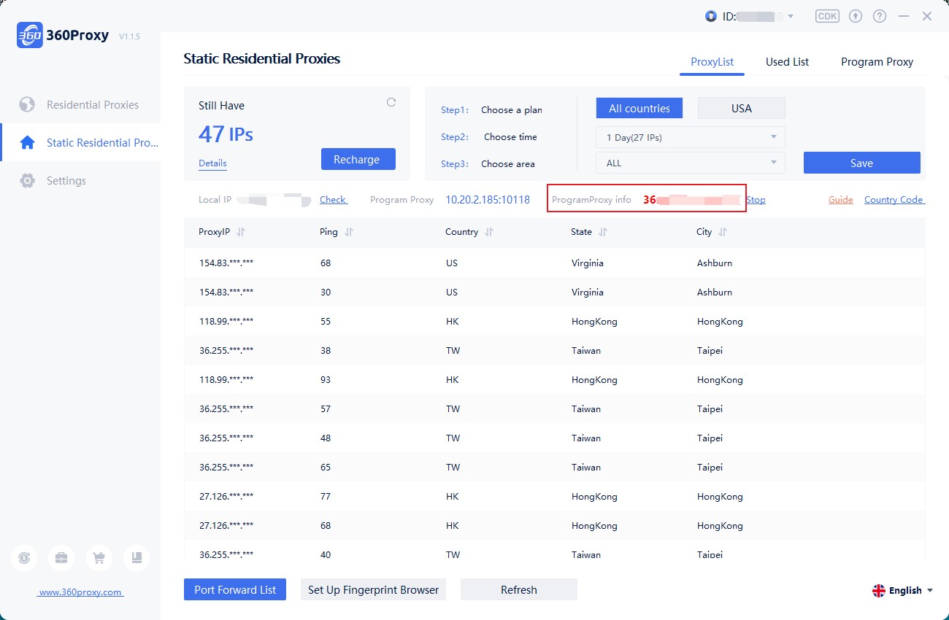Select the All countries plan option
Image resolution: width=949 pixels, height=620 pixels.
[x=639, y=108]
